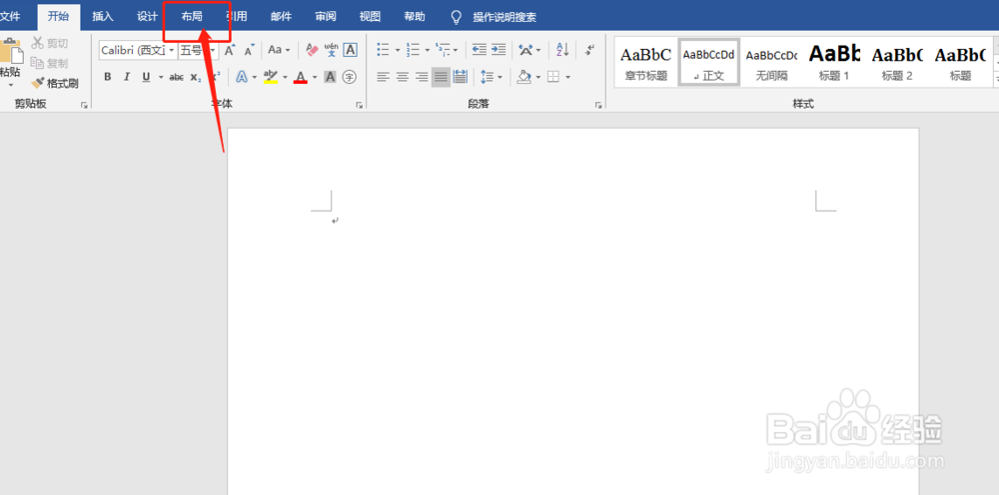Open the 段落 Paragraph dialog launcher

pos(598,106)
